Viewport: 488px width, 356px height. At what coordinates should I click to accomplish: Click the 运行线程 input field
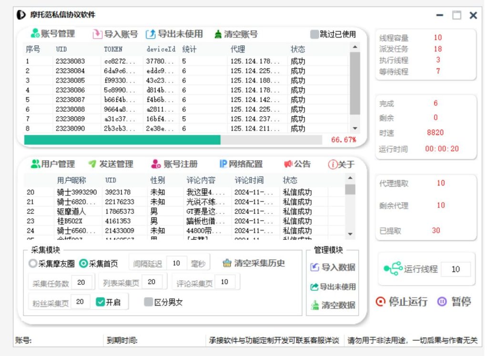pyautogui.click(x=455, y=269)
